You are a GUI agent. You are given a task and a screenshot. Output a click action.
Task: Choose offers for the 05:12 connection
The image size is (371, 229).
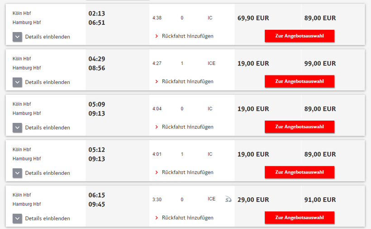pyautogui.click(x=300, y=172)
